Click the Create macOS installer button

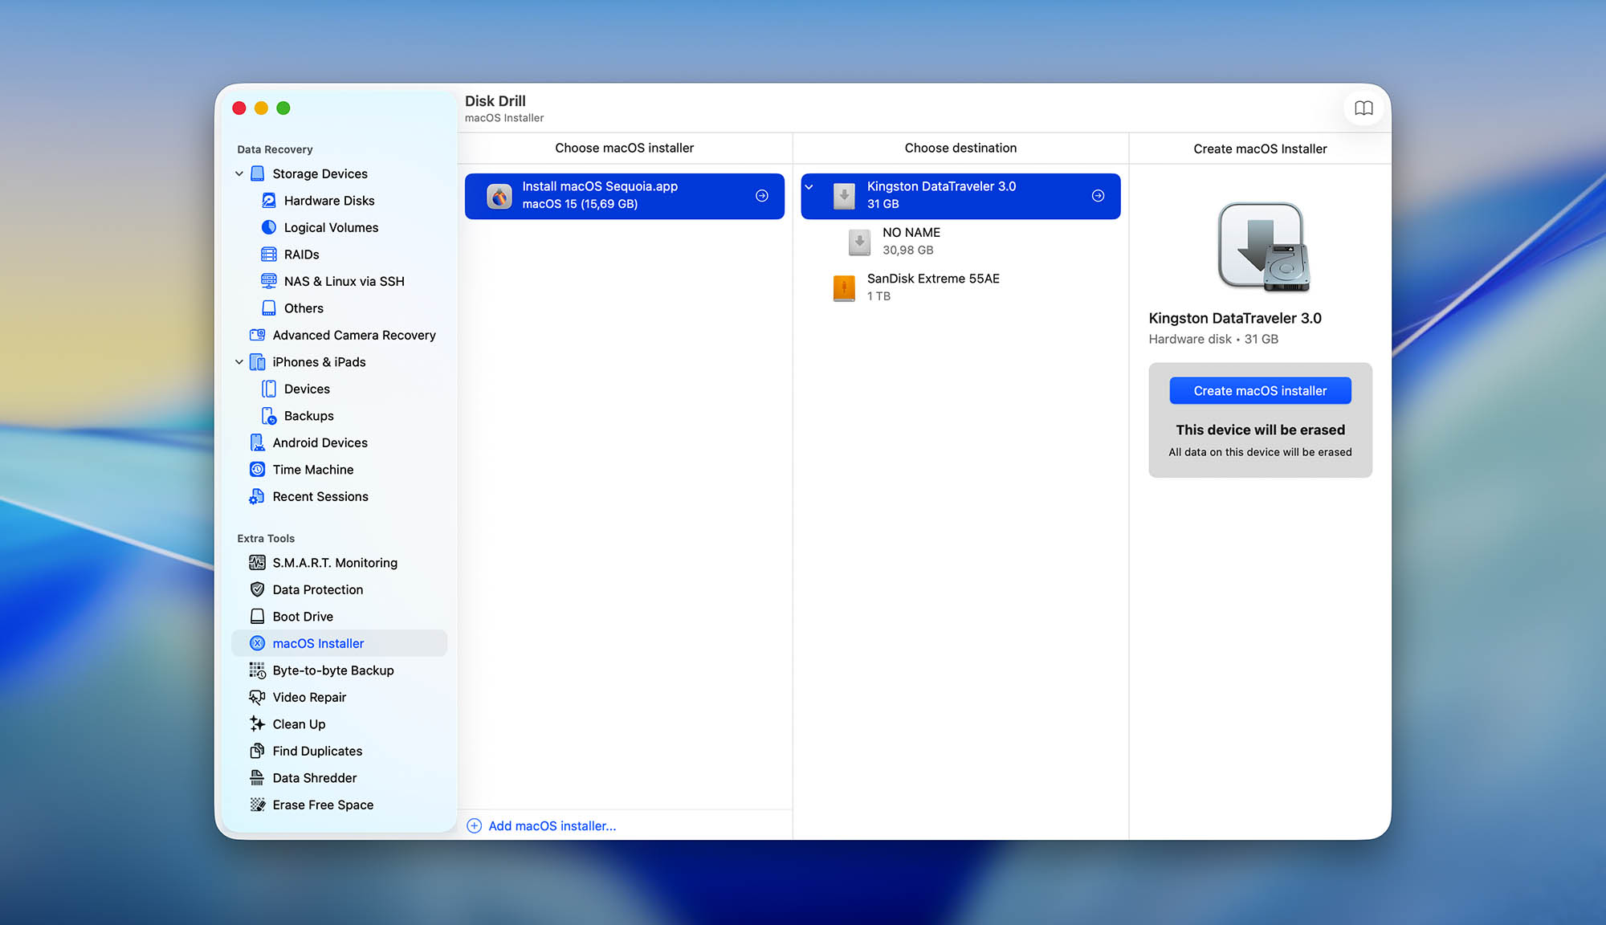pyautogui.click(x=1259, y=390)
